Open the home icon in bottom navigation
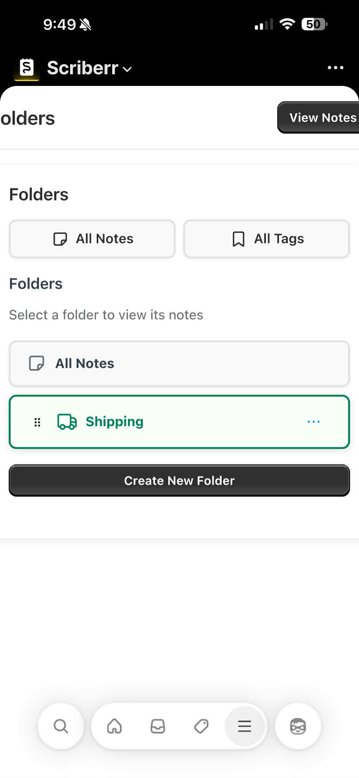This screenshot has height=778, width=359. click(x=114, y=726)
